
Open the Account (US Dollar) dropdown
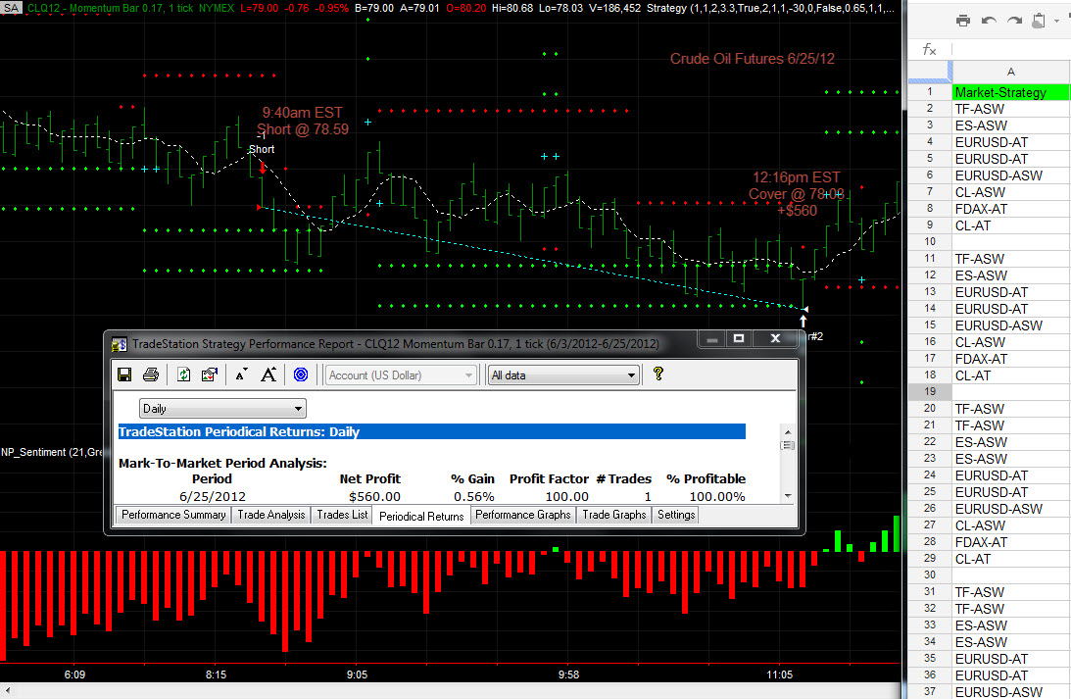[x=400, y=375]
